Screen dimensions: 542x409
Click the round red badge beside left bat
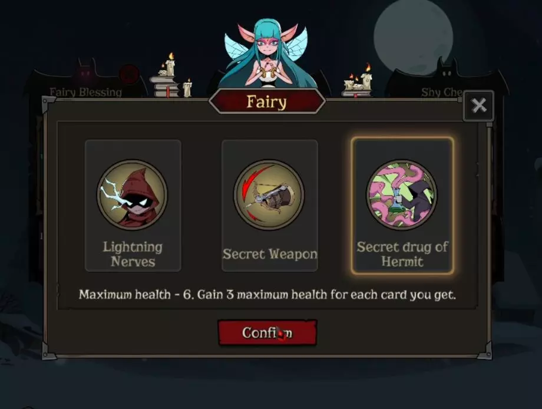tap(129, 74)
